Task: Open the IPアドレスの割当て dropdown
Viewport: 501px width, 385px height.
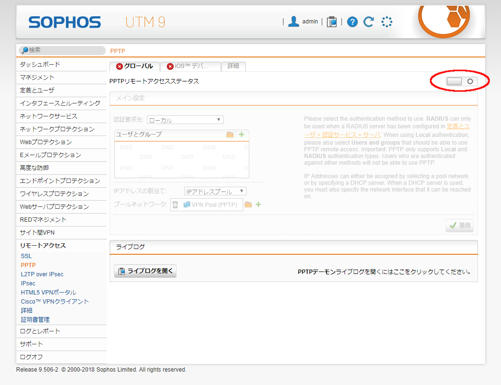Action: coord(215,192)
